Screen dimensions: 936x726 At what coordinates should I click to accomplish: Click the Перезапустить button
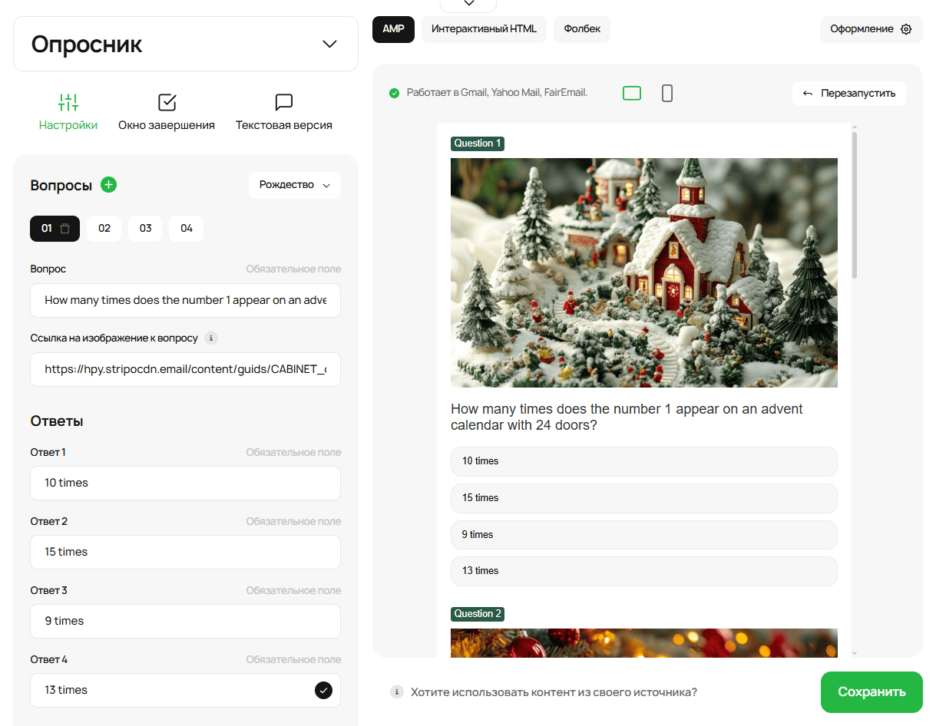(848, 94)
